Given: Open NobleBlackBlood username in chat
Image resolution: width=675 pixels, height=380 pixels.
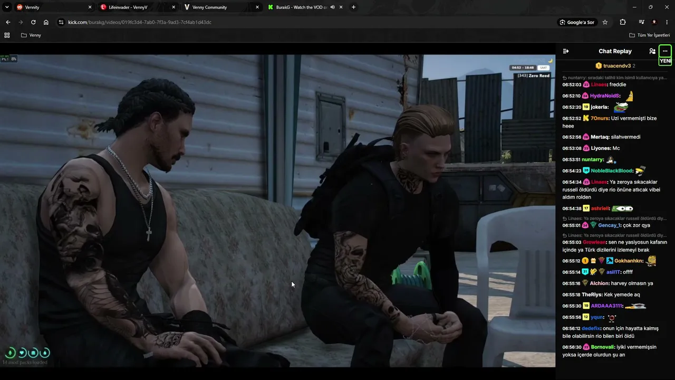Looking at the screenshot, I should pyautogui.click(x=612, y=171).
